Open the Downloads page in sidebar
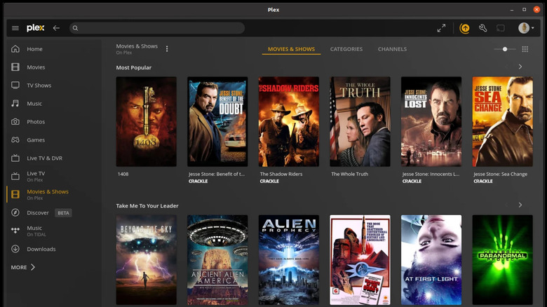Image resolution: width=547 pixels, height=307 pixels. [41, 249]
